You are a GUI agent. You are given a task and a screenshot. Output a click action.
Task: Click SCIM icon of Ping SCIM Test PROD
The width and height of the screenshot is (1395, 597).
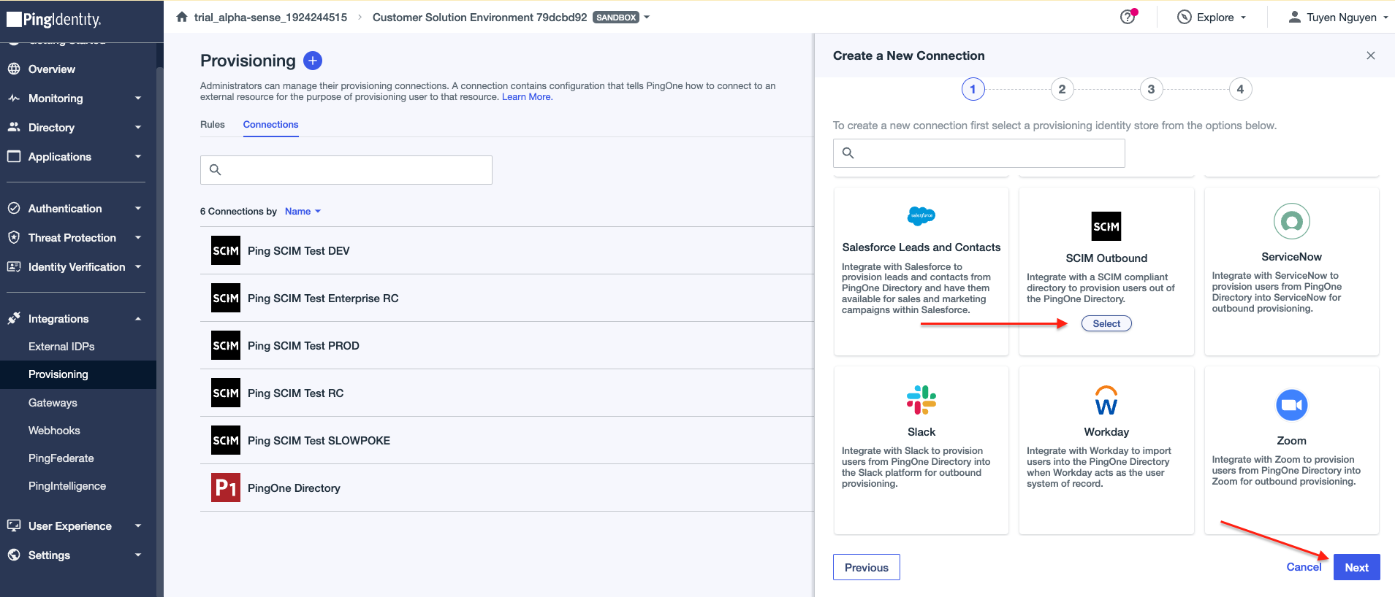[226, 345]
